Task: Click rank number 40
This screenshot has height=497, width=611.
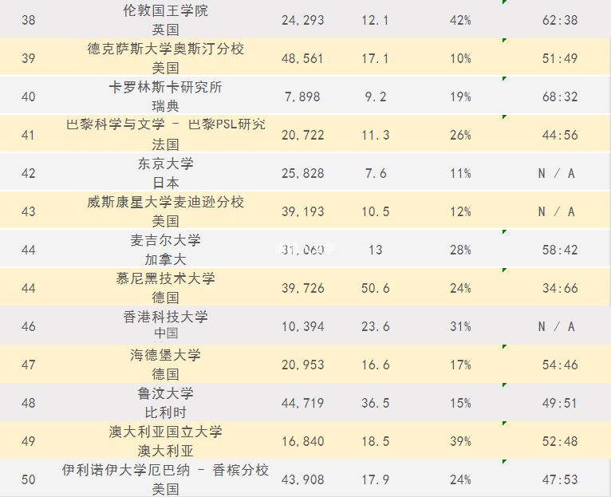Action: pyautogui.click(x=29, y=97)
